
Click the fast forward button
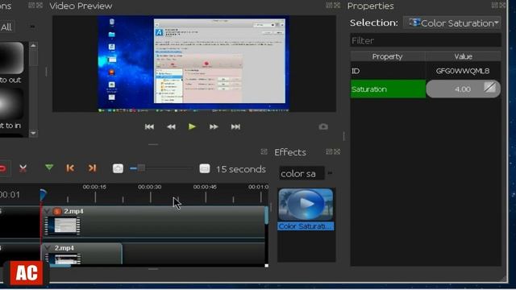coord(214,127)
